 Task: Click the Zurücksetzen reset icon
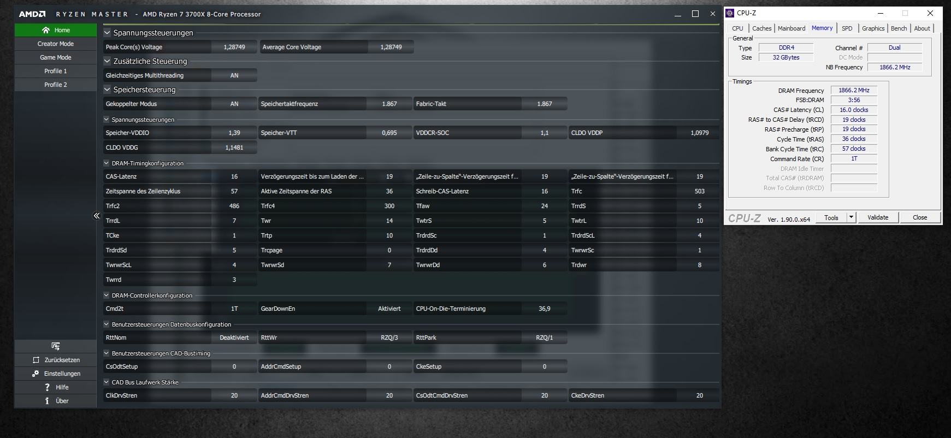click(36, 360)
